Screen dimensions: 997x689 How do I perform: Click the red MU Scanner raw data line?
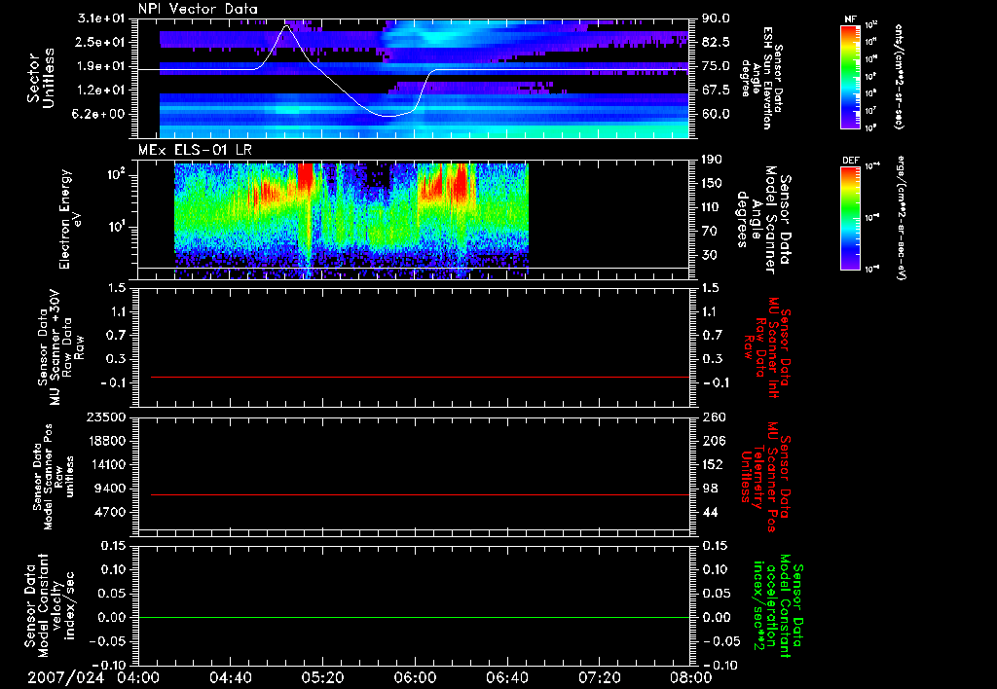(420, 377)
